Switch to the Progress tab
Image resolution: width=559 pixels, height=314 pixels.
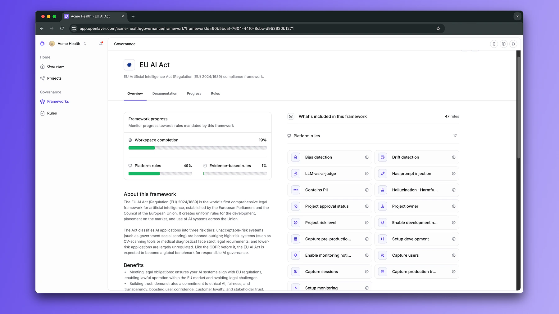point(194,93)
